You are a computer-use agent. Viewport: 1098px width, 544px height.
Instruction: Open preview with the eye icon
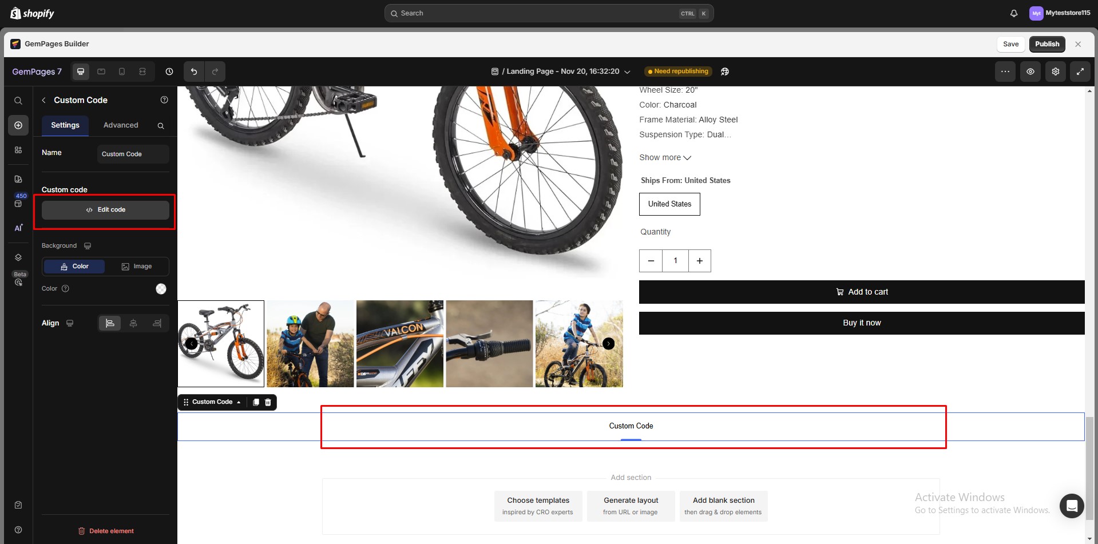click(1030, 71)
